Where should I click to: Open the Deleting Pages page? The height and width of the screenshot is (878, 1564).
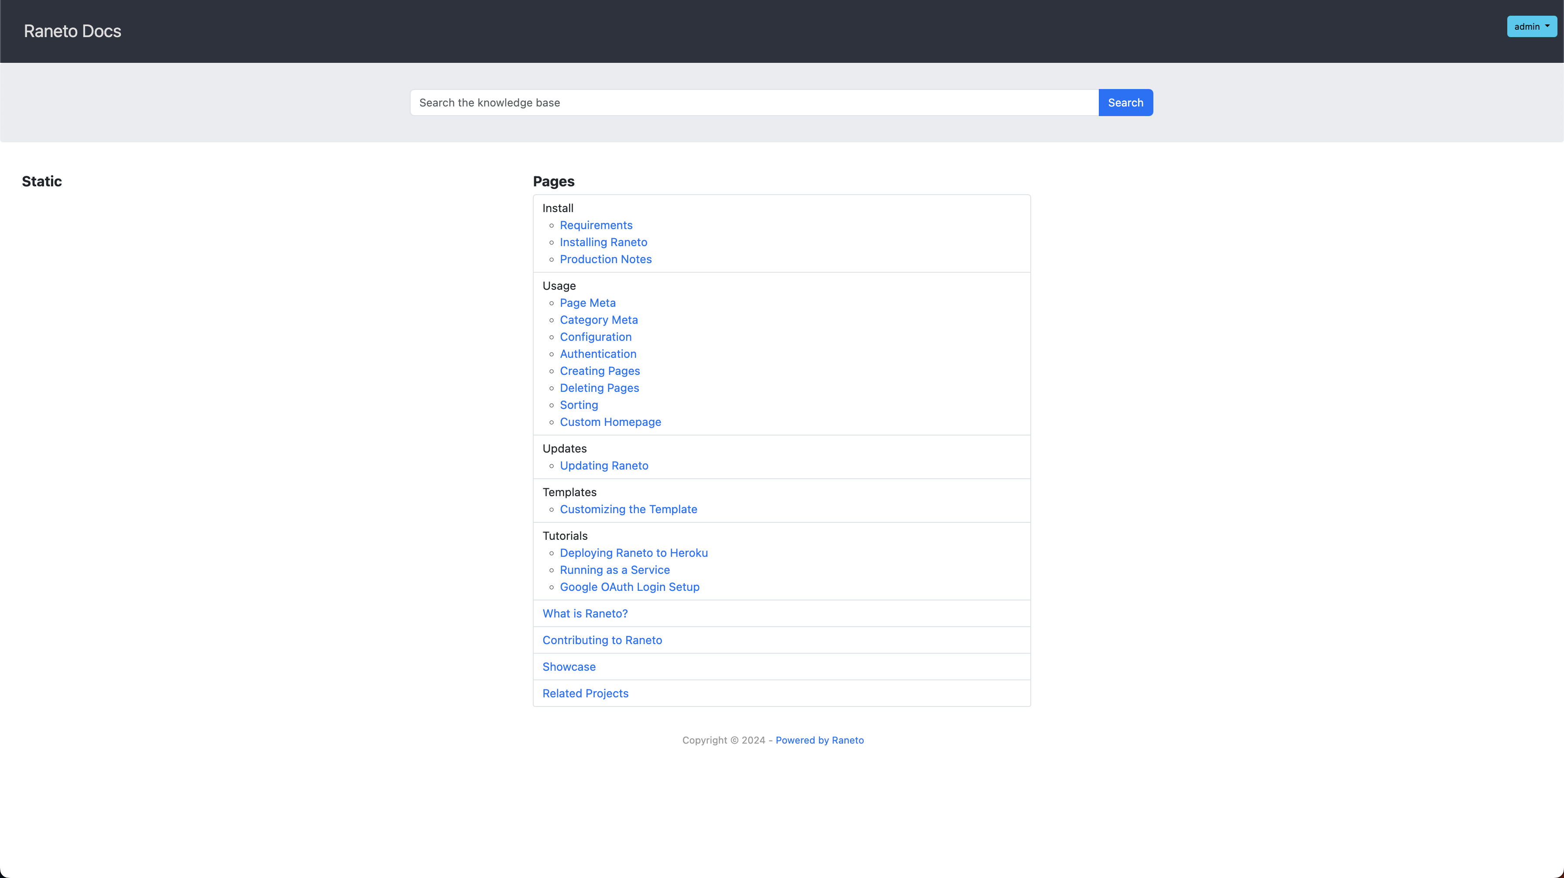(599, 388)
